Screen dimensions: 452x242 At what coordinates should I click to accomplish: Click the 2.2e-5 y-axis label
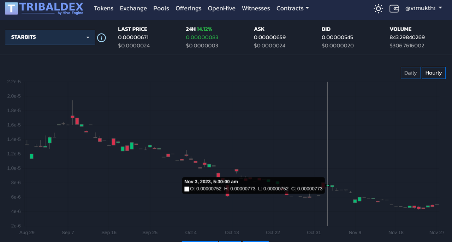[14, 82]
